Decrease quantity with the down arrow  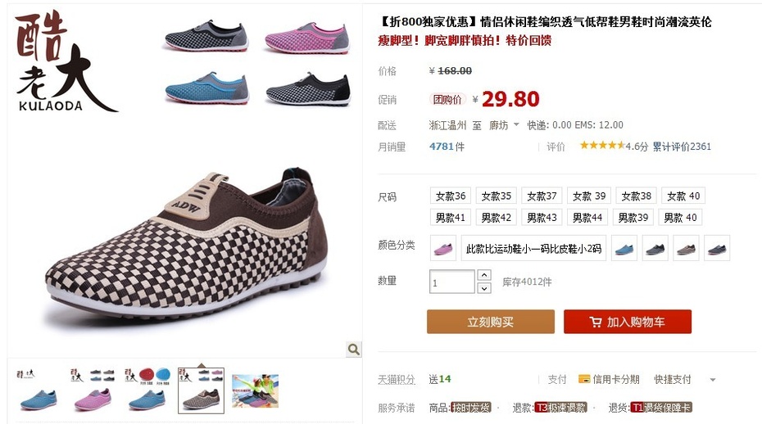(483, 288)
